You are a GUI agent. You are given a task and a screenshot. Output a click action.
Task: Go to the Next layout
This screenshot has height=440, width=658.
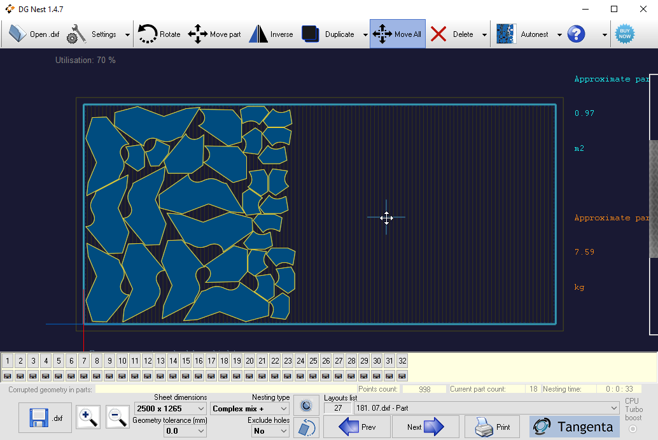pos(425,427)
